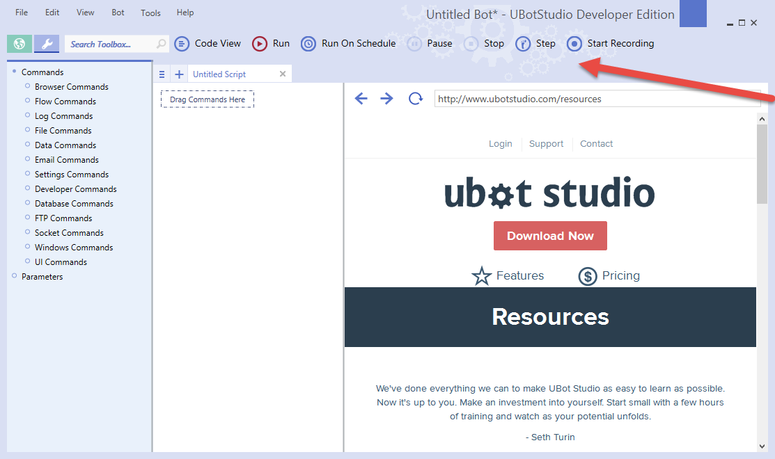Click the browser scrollbar down arrow
This screenshot has width=775, height=459.
pos(762,446)
